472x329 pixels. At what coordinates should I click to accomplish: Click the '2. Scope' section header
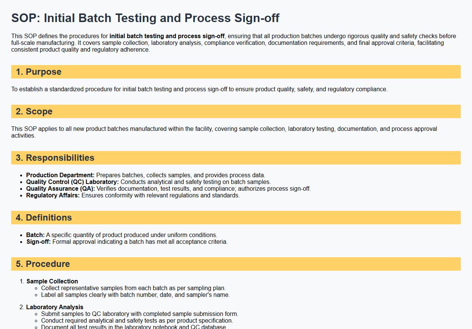click(34, 111)
